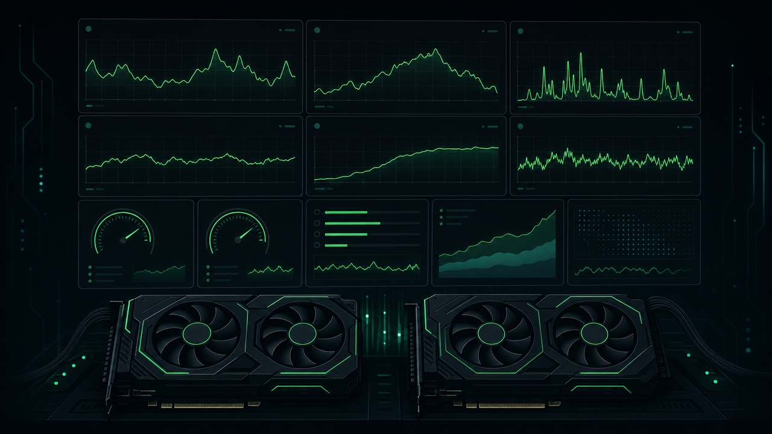The image size is (772, 434).
Task: Click the status dot in the rising area chart panel
Action: pyautogui.click(x=317, y=126)
